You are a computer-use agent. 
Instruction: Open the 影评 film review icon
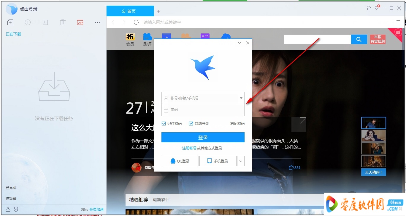point(147,40)
